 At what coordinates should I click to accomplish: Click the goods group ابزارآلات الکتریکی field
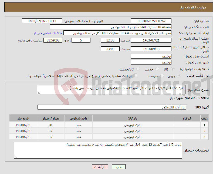pos(112,107)
